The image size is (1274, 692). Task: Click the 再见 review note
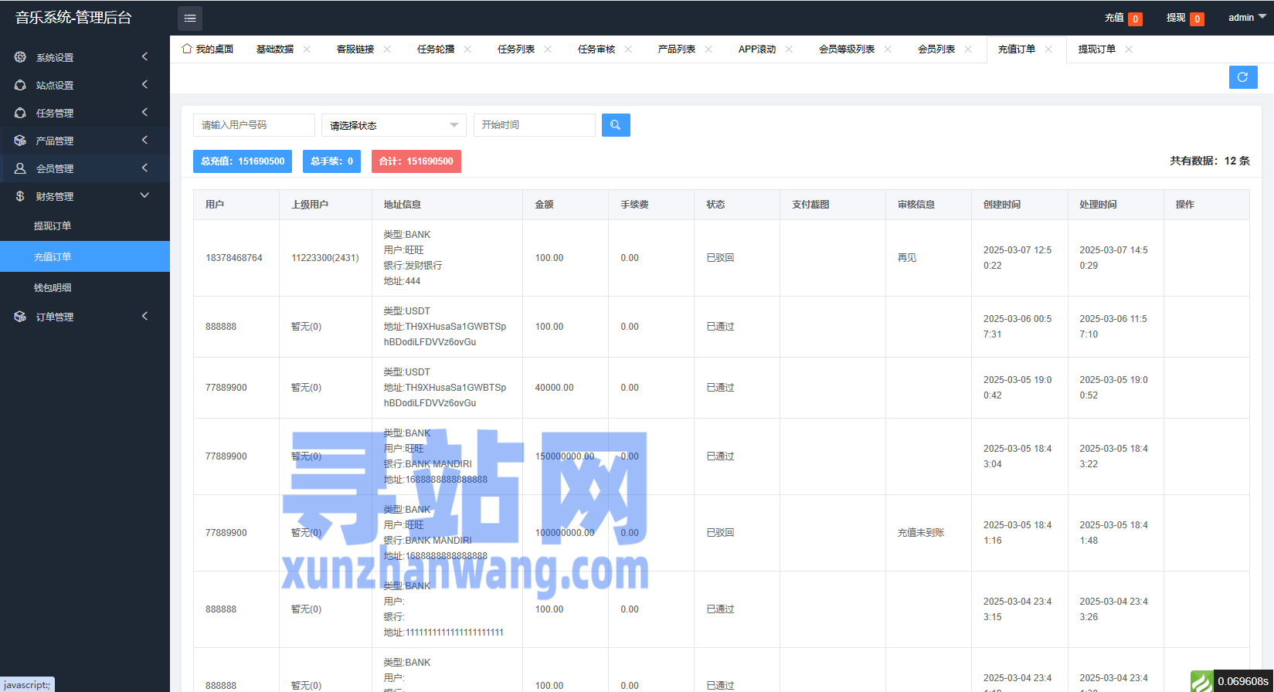(907, 258)
